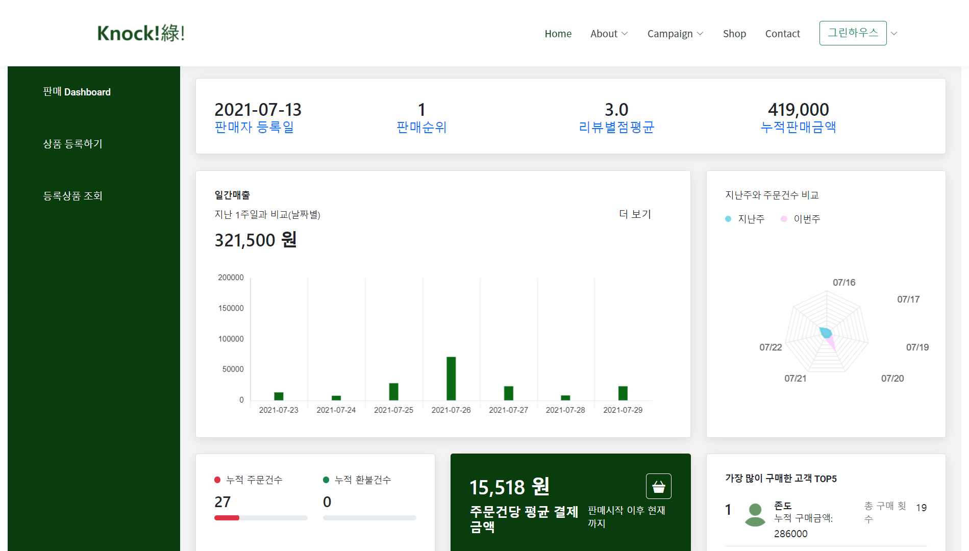This screenshot has width=969, height=551.
Task: Click the 그린하우스 button
Action: 853,33
